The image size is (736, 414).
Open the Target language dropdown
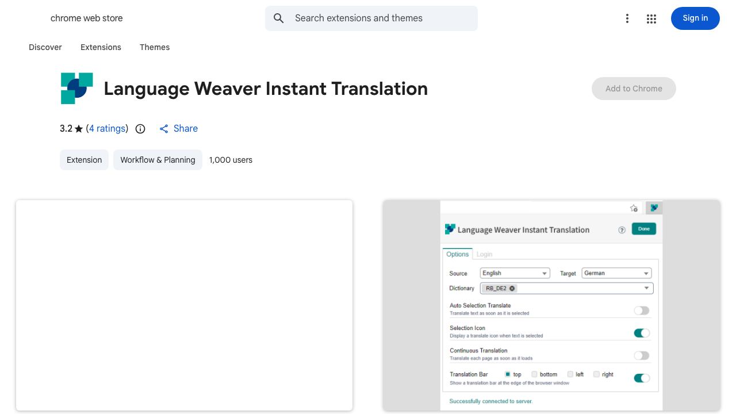[616, 273]
